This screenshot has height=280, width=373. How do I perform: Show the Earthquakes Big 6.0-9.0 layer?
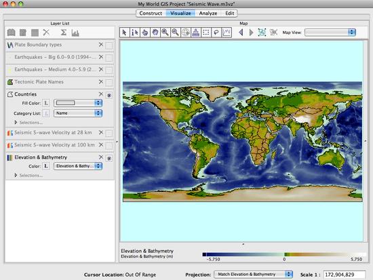pyautogui.click(x=109, y=58)
